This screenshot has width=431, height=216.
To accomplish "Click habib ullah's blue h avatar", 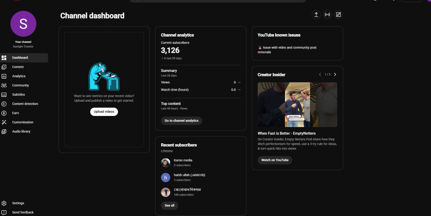I will [166, 177].
